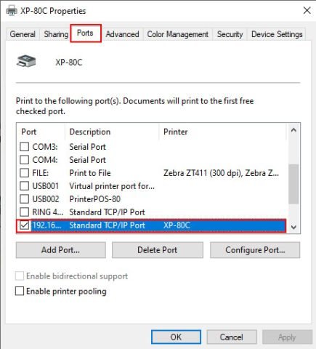Click the 'RING 4...' port name
This screenshot has width=316, height=349.
48,212
